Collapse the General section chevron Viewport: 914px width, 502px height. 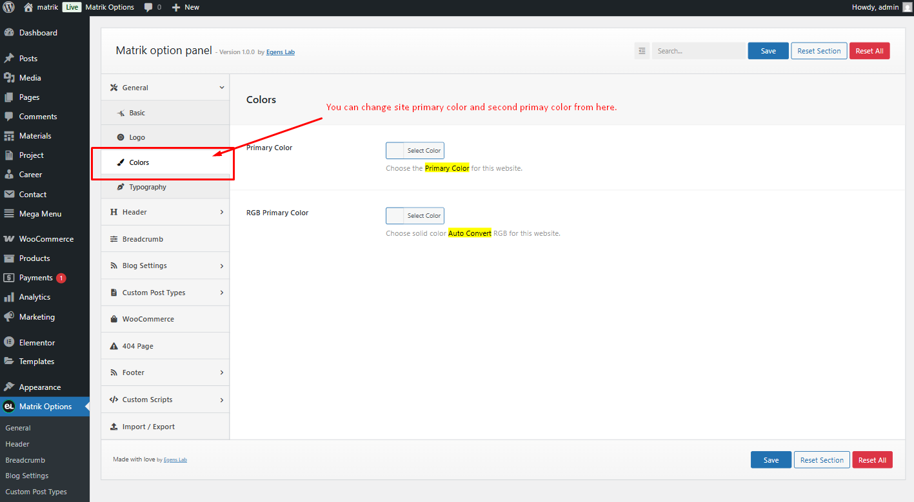(x=222, y=88)
